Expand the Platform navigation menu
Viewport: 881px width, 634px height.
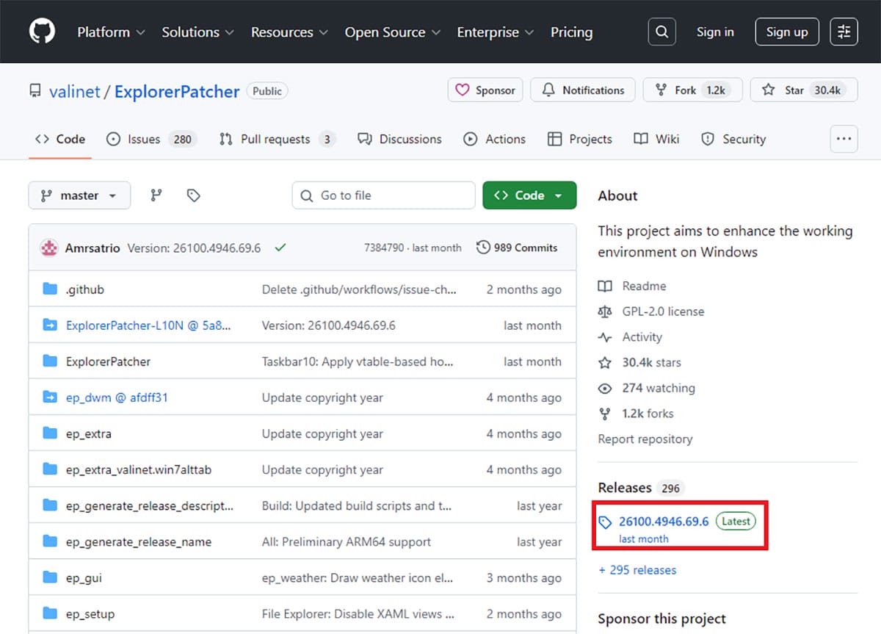[111, 32]
